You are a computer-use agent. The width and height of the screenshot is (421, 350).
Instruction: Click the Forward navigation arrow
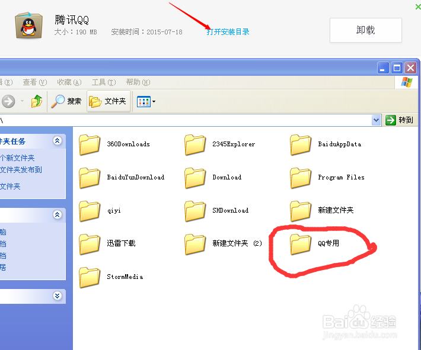[x=8, y=101]
